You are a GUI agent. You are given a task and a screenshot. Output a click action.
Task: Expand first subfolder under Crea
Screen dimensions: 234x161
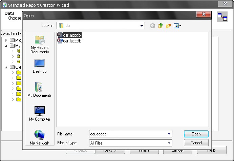point(13,72)
